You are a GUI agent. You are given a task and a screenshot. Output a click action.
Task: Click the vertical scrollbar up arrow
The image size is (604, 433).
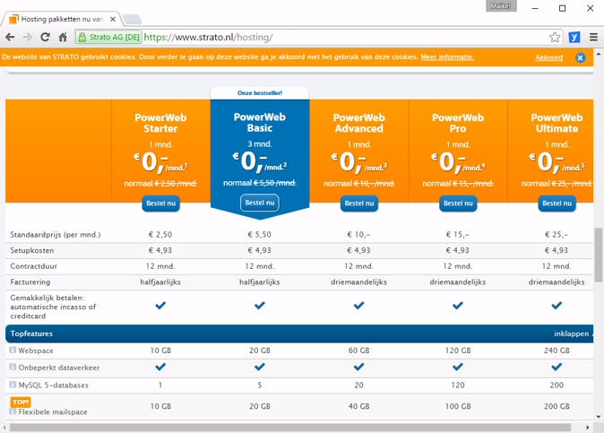[599, 55]
